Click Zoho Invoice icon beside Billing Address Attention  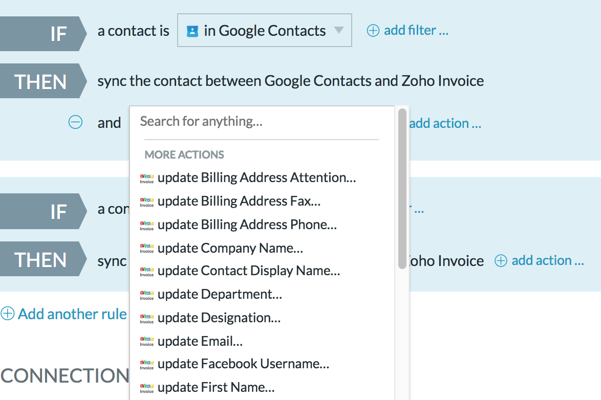tap(146, 179)
